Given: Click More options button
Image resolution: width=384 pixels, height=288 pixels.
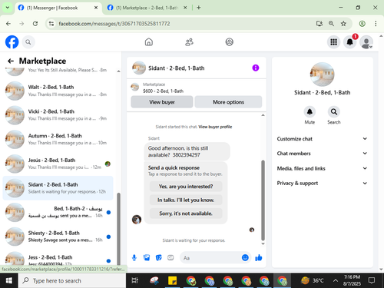Looking at the screenshot, I should 228,102.
